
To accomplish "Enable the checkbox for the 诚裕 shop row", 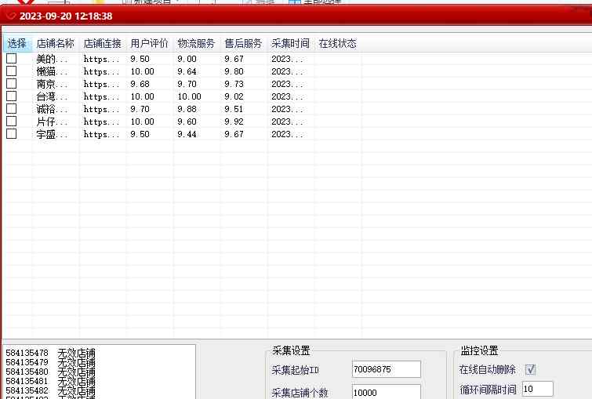I will coord(12,109).
